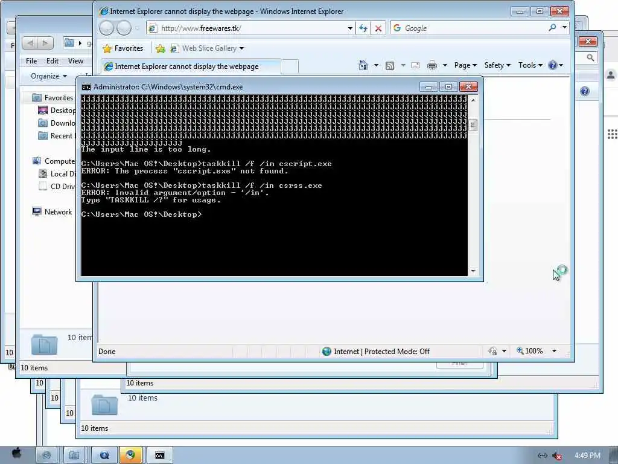This screenshot has width=618, height=464.
Task: Open the zoom level 100% button
Action: tap(530, 351)
